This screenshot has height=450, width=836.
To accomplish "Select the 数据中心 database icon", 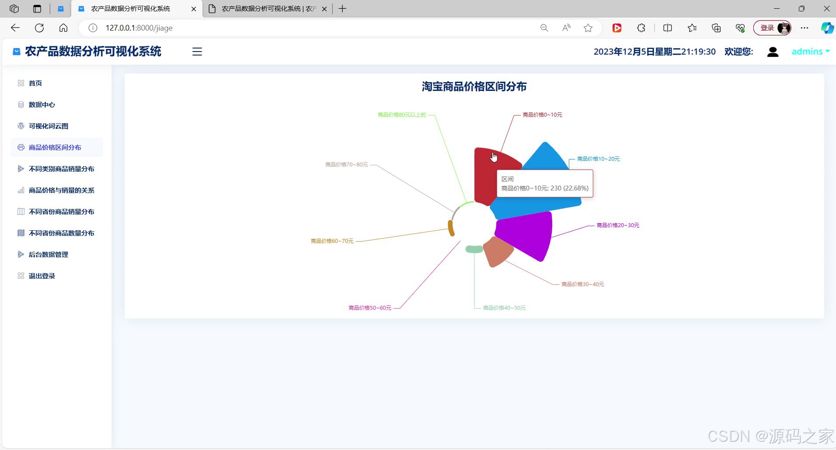I will click(21, 104).
